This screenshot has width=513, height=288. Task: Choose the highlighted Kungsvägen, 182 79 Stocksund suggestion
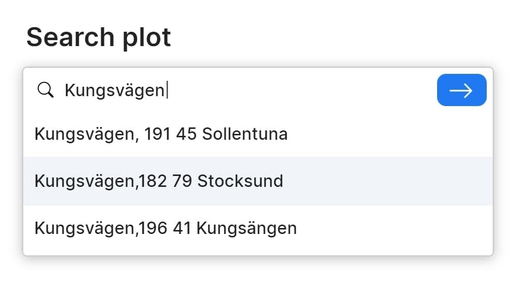159,181
